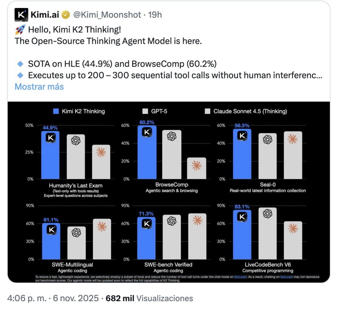Click the Kimi.ai profile avatar
The image size is (337, 310).
coord(21,15)
